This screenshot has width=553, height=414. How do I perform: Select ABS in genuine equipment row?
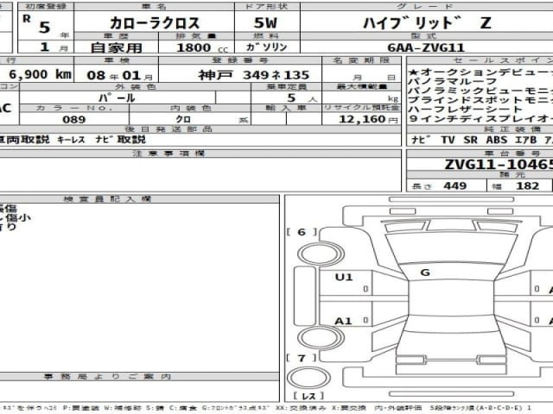497,140
